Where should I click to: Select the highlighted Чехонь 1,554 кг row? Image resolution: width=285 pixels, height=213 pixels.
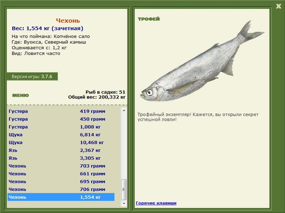[x=61, y=197]
